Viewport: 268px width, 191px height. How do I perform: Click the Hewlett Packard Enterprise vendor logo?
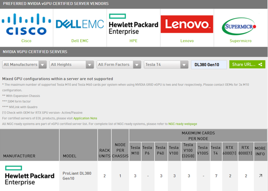click(x=134, y=24)
